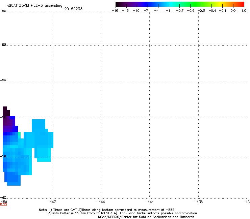
Task: Click the -141 longitude axis label
Action: [149, 202]
